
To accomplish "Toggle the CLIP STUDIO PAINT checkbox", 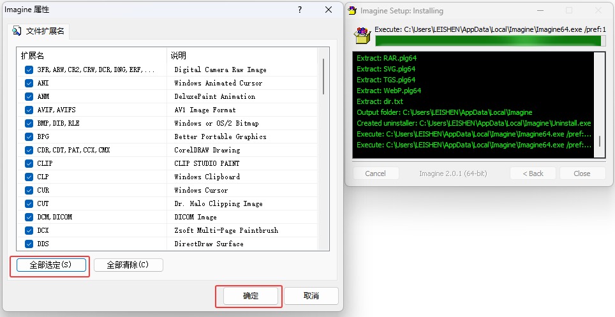I will 29,163.
